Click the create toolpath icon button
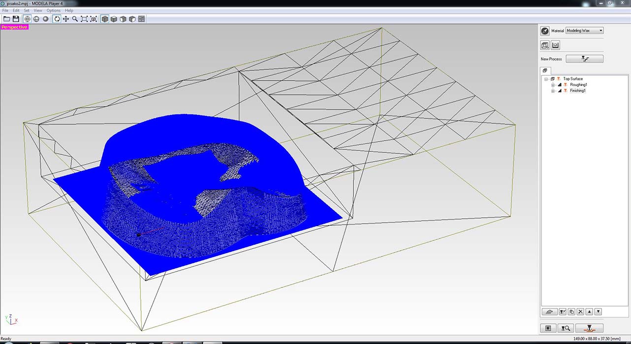631x344 pixels. [549, 312]
